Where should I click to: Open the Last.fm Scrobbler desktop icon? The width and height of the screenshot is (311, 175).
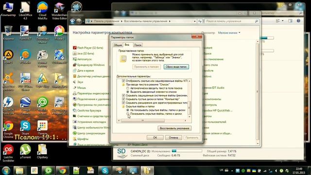(8, 153)
